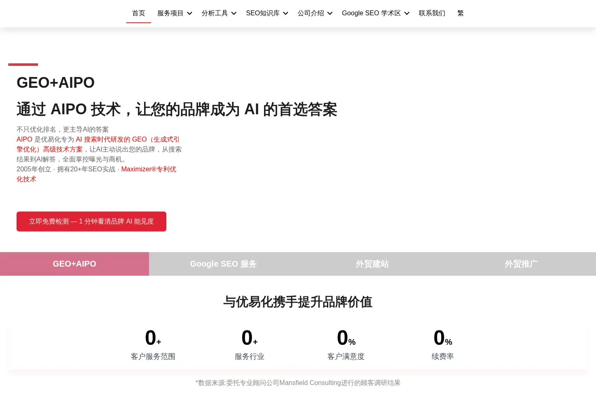Screen dimensions: 596x414
Task: Open the Maximizer®专利优化技术 link
Action: coord(149,169)
